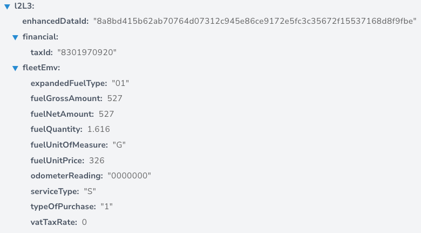421x233 pixels.
Task: Select the fuelUnitPrice value 326
Action: coord(97,161)
